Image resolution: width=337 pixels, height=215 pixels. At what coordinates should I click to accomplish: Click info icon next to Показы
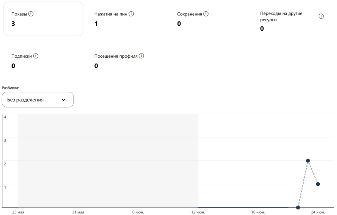coord(31,14)
